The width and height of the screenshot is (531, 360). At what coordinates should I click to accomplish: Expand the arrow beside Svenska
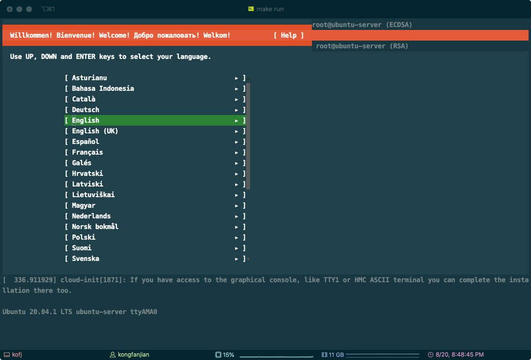(236, 259)
